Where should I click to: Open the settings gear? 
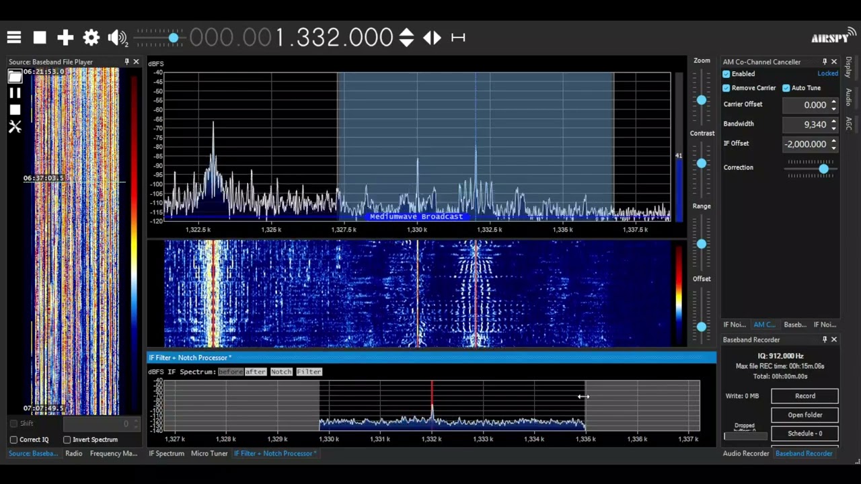(91, 38)
